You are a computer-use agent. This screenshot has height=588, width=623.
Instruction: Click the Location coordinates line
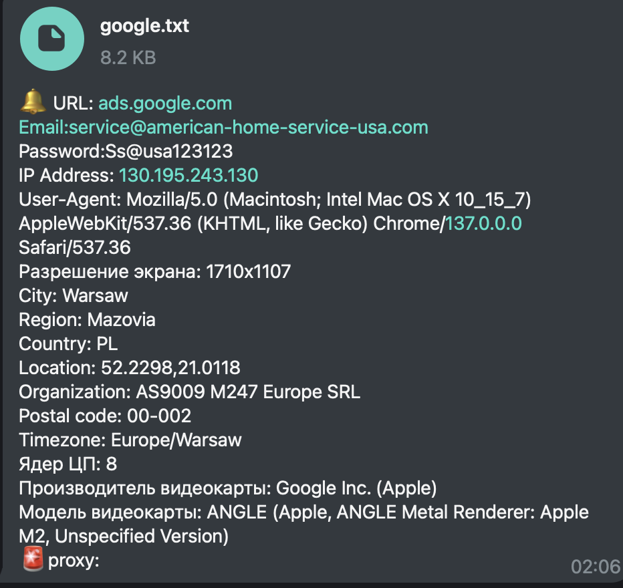click(x=129, y=367)
